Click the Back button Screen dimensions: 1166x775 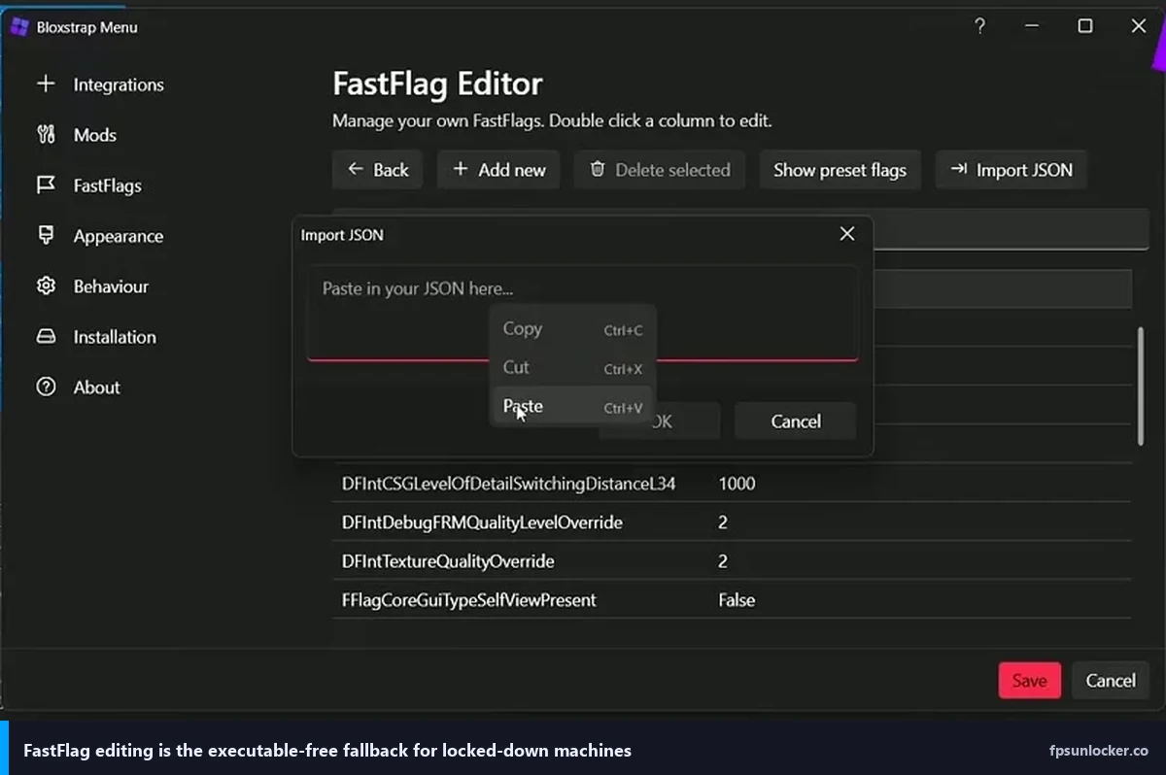point(377,170)
